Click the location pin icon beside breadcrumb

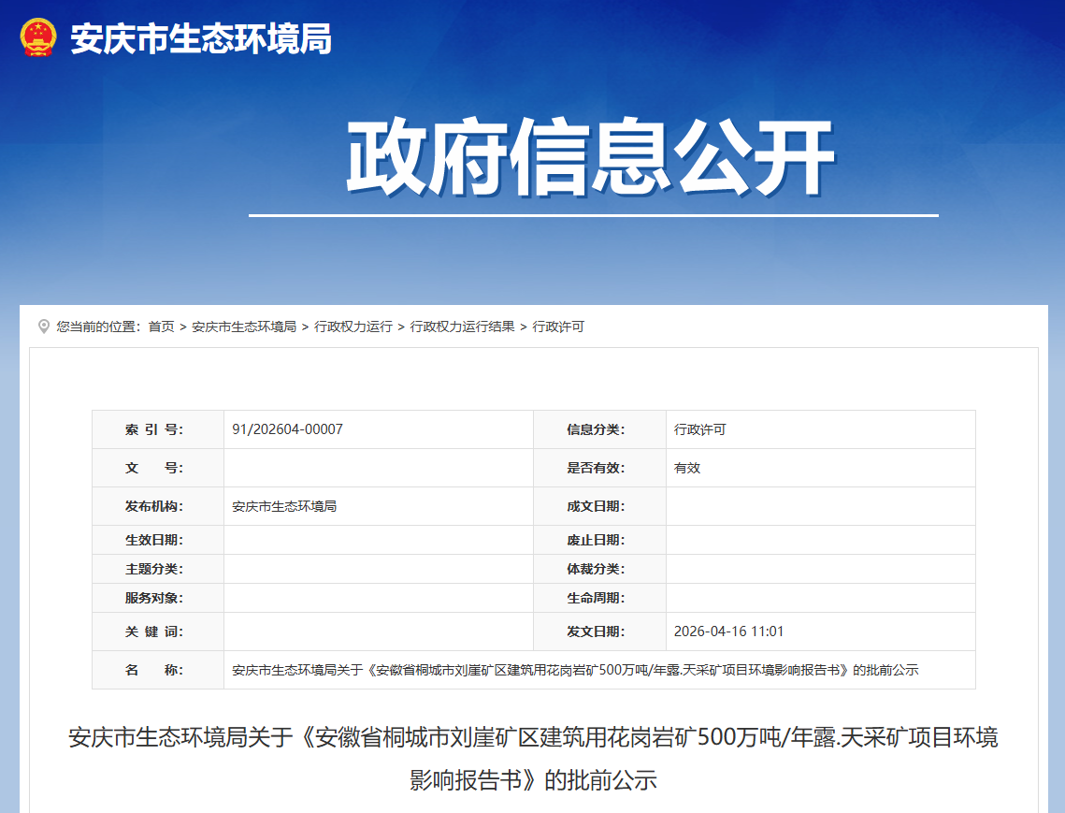point(44,327)
